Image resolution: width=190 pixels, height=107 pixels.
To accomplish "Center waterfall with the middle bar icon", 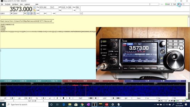I will (x=63, y=98).
